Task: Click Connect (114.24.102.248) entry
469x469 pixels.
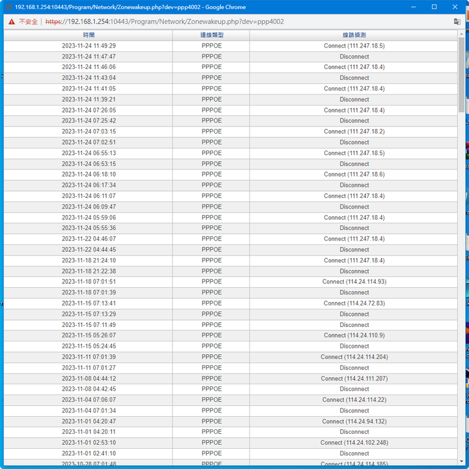Action: (x=354, y=442)
